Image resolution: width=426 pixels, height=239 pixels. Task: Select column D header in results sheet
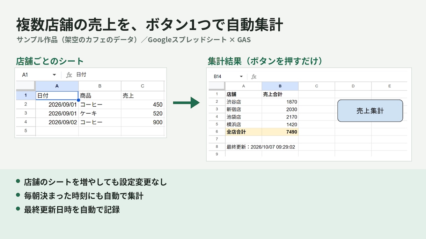[353, 86]
